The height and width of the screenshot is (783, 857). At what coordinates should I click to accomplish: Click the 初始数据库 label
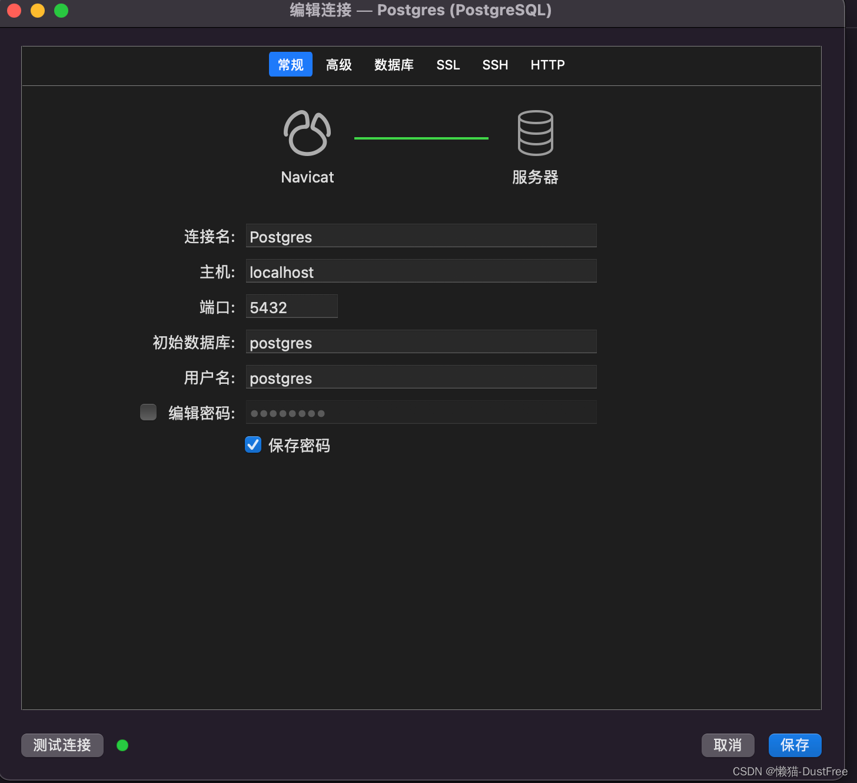point(194,343)
